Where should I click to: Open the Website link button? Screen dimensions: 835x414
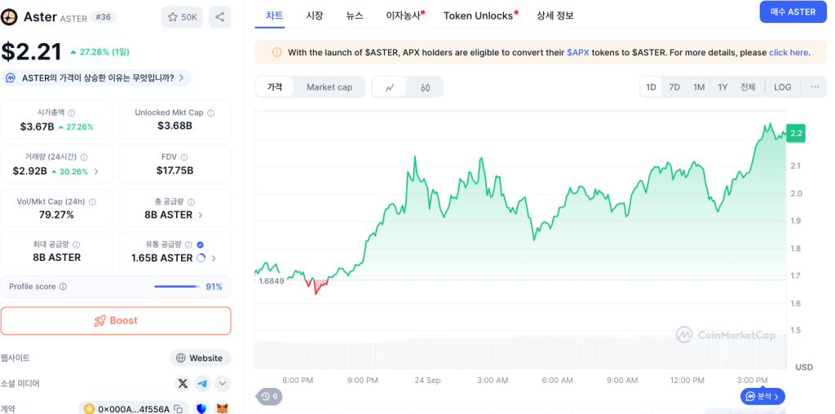click(201, 358)
